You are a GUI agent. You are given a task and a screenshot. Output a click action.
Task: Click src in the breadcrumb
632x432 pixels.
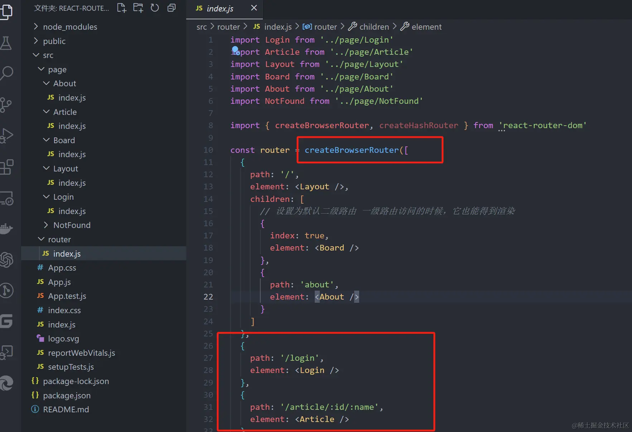point(202,27)
